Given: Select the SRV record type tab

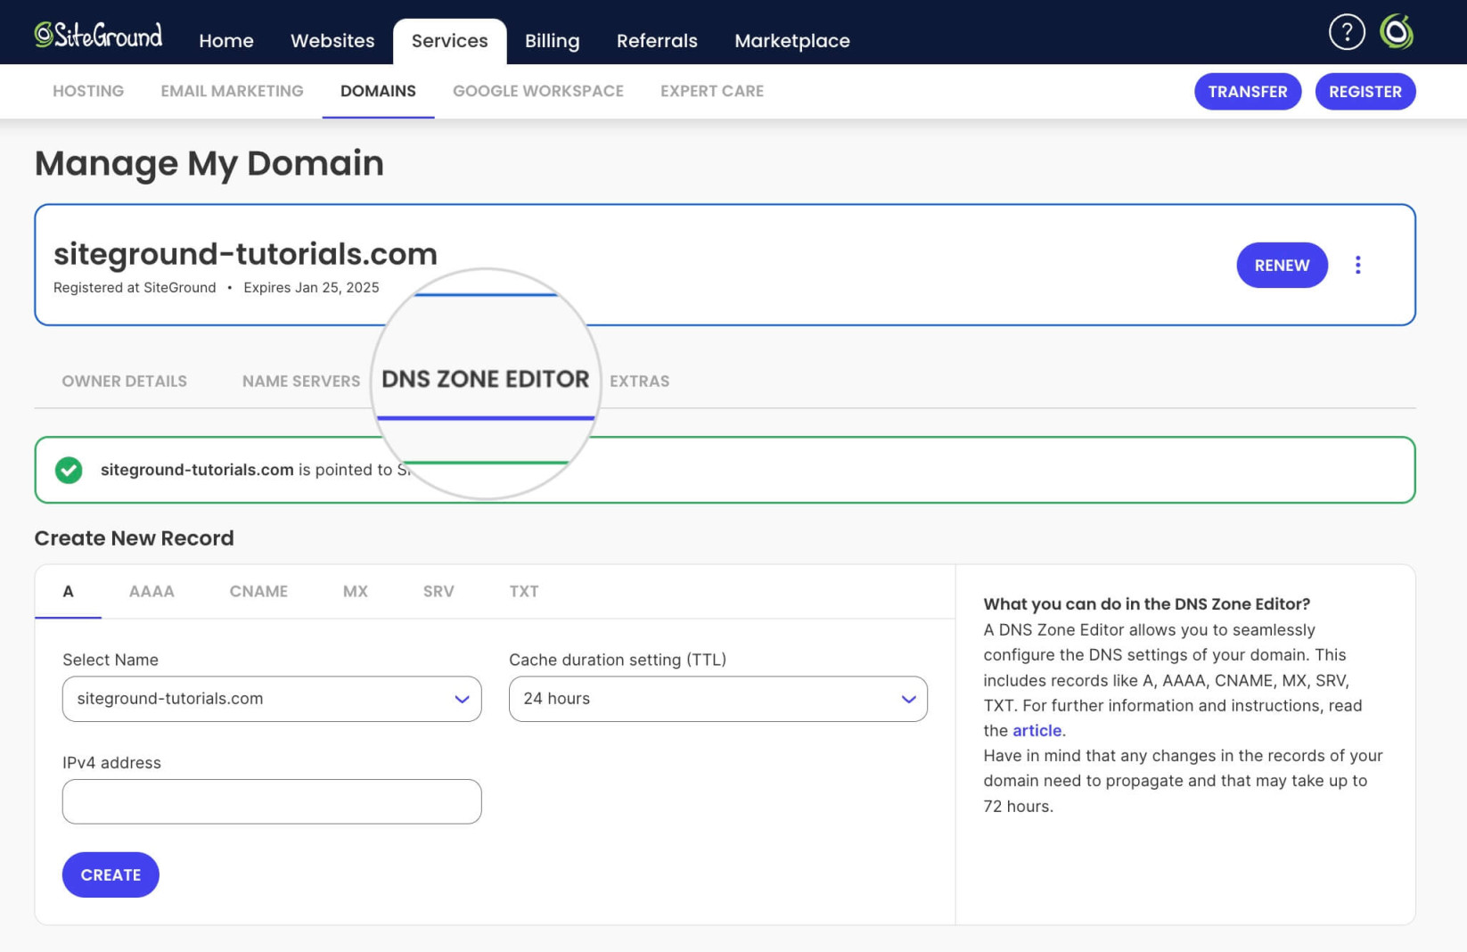Looking at the screenshot, I should (x=438, y=592).
